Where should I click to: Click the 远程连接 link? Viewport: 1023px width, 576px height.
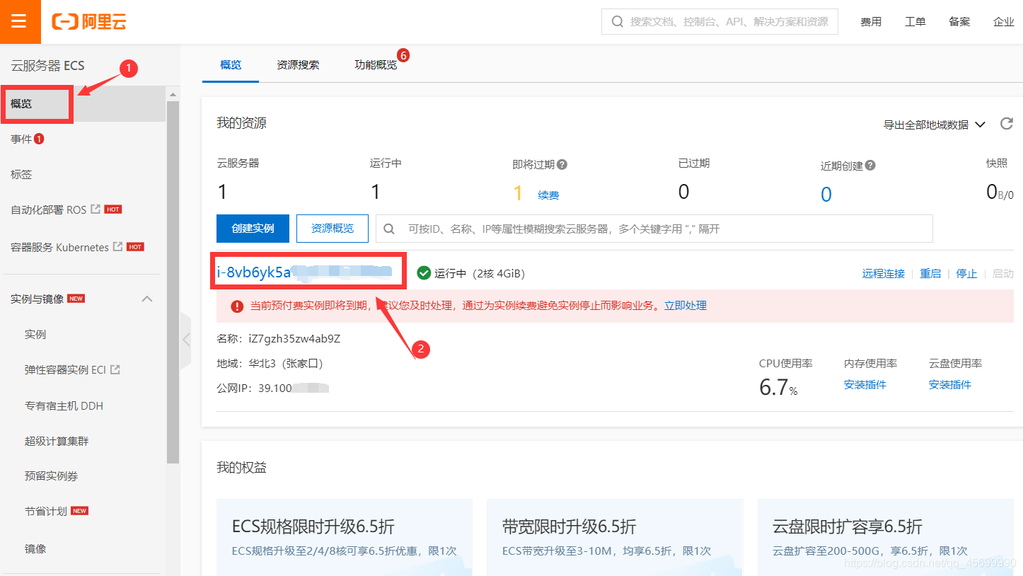tap(884, 273)
